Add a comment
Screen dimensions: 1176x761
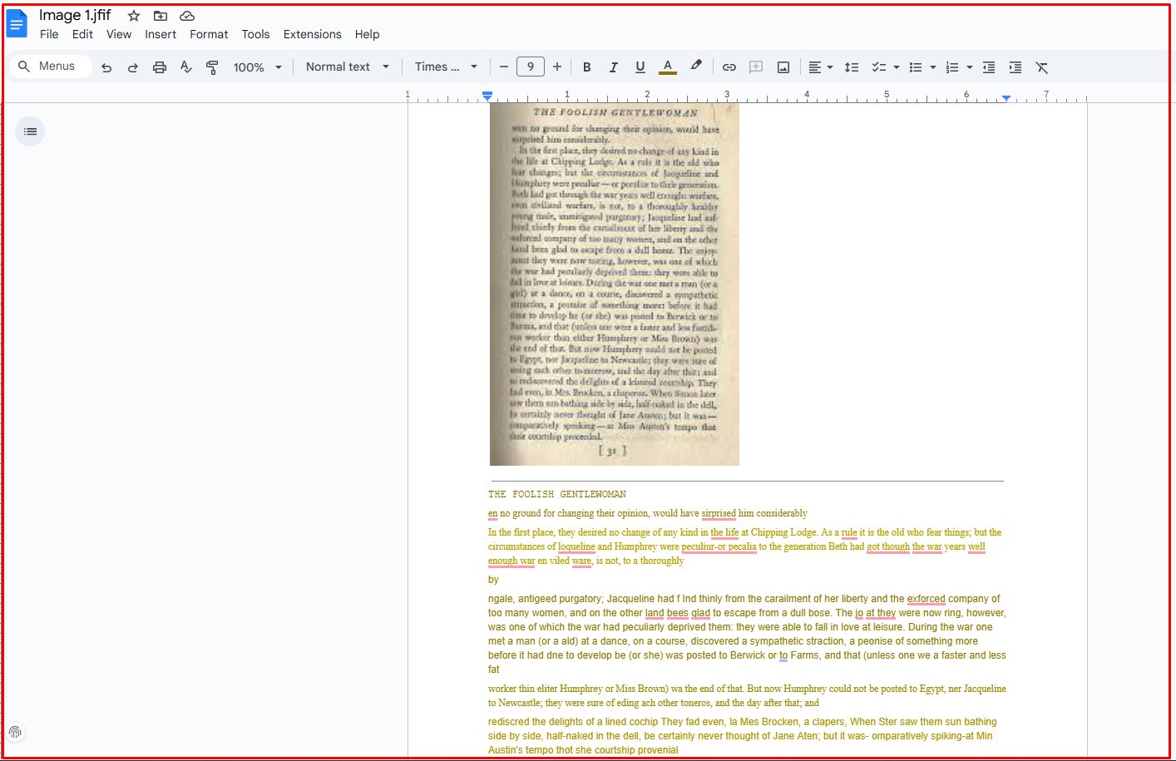(756, 67)
